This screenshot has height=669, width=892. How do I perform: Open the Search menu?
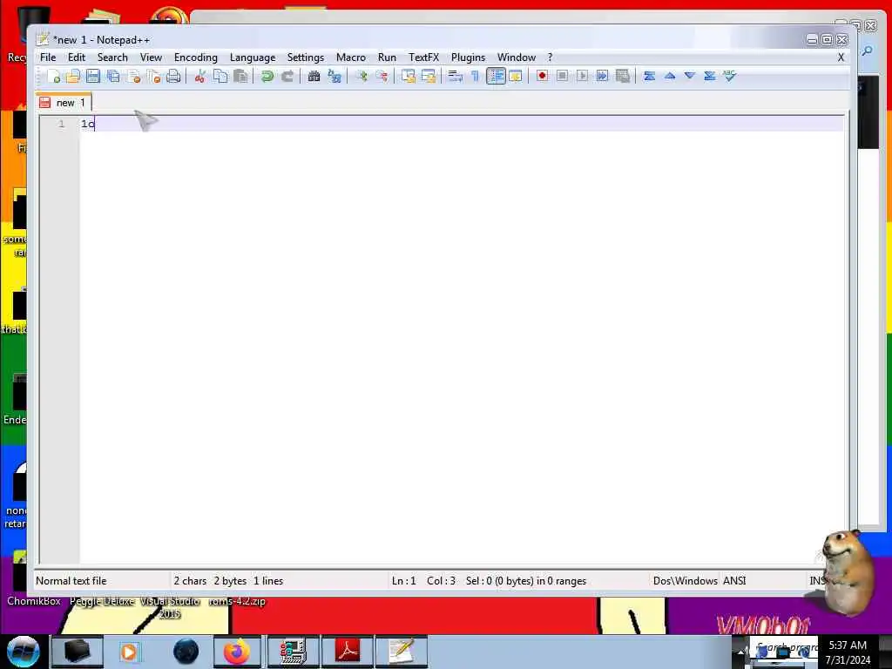[112, 57]
